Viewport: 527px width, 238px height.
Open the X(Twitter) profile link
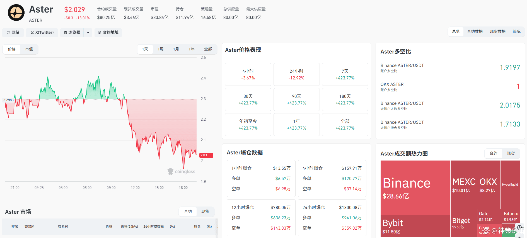click(42, 33)
